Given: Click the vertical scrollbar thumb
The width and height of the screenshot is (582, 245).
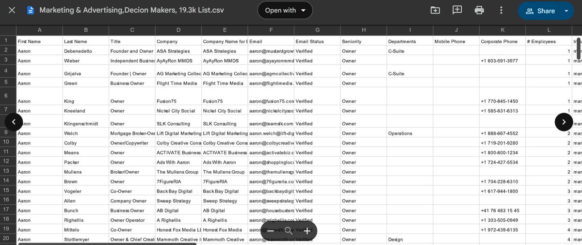Looking at the screenshot, I should click(578, 48).
